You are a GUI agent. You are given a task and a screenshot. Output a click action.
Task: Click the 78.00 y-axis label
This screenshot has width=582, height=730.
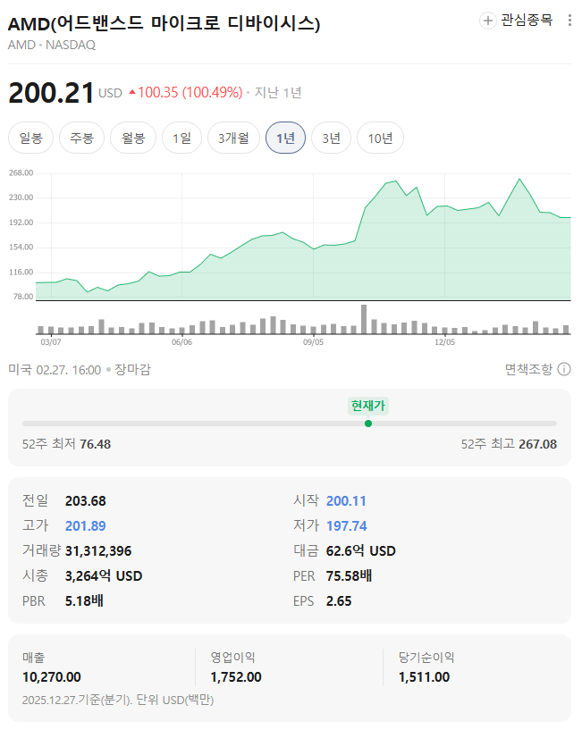click(x=23, y=297)
